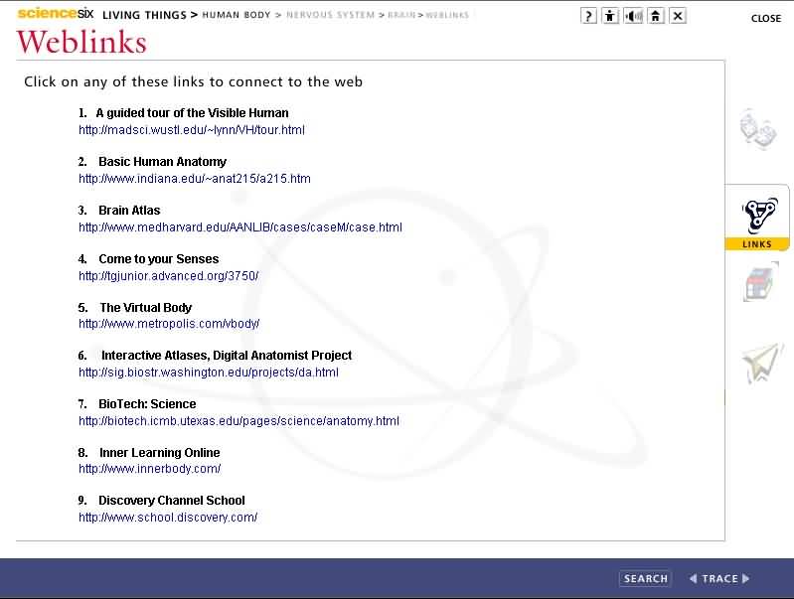
Task: Click the X icon in top toolbar
Action: coord(678,16)
